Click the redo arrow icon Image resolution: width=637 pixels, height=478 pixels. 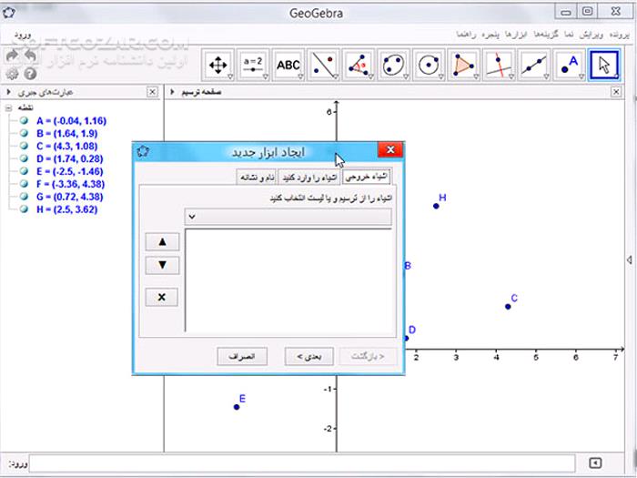(12, 56)
